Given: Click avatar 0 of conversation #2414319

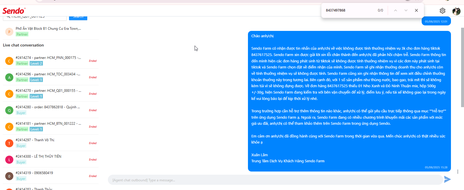Looking at the screenshot, I should tap(9, 176).
